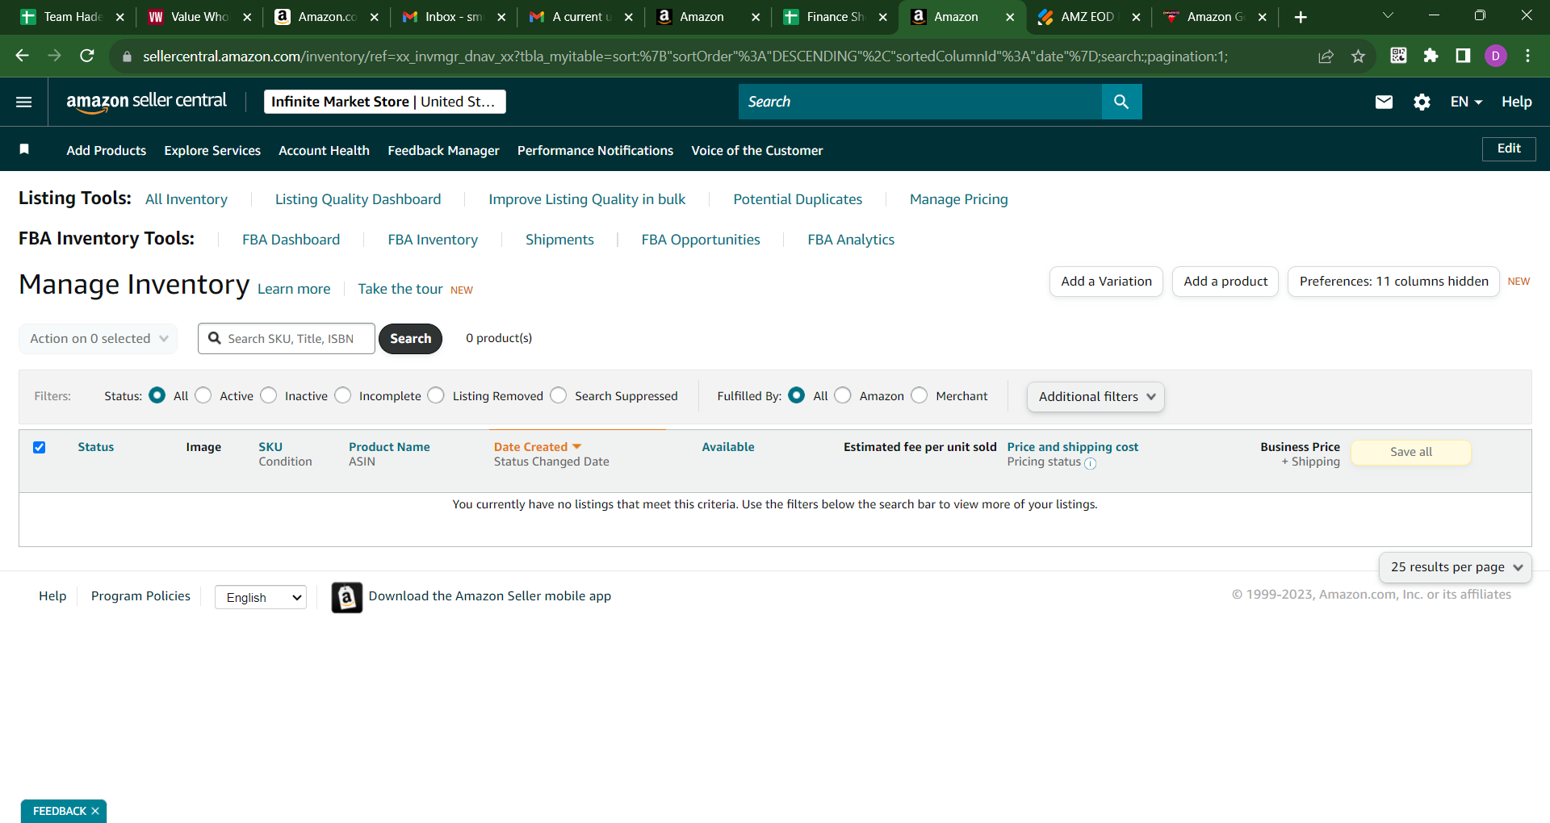Click the top Seller Central search field
This screenshot has height=823, width=1550.
pos(920,102)
